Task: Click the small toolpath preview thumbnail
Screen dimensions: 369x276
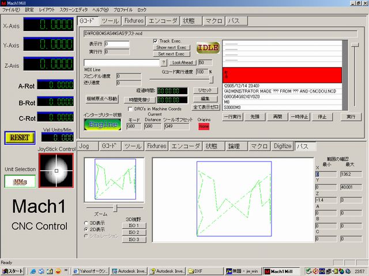Action: pyautogui.click(x=114, y=180)
